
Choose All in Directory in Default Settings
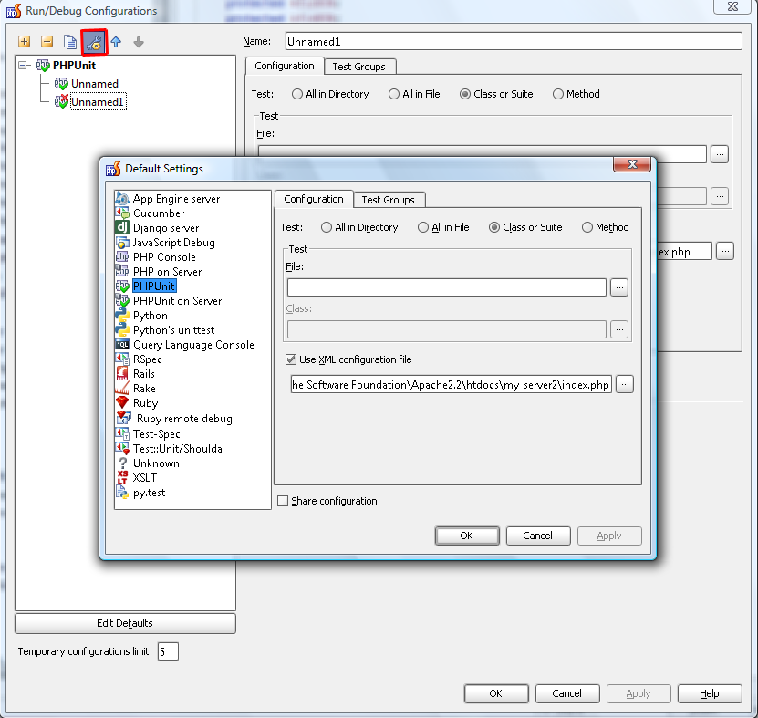[x=327, y=227]
